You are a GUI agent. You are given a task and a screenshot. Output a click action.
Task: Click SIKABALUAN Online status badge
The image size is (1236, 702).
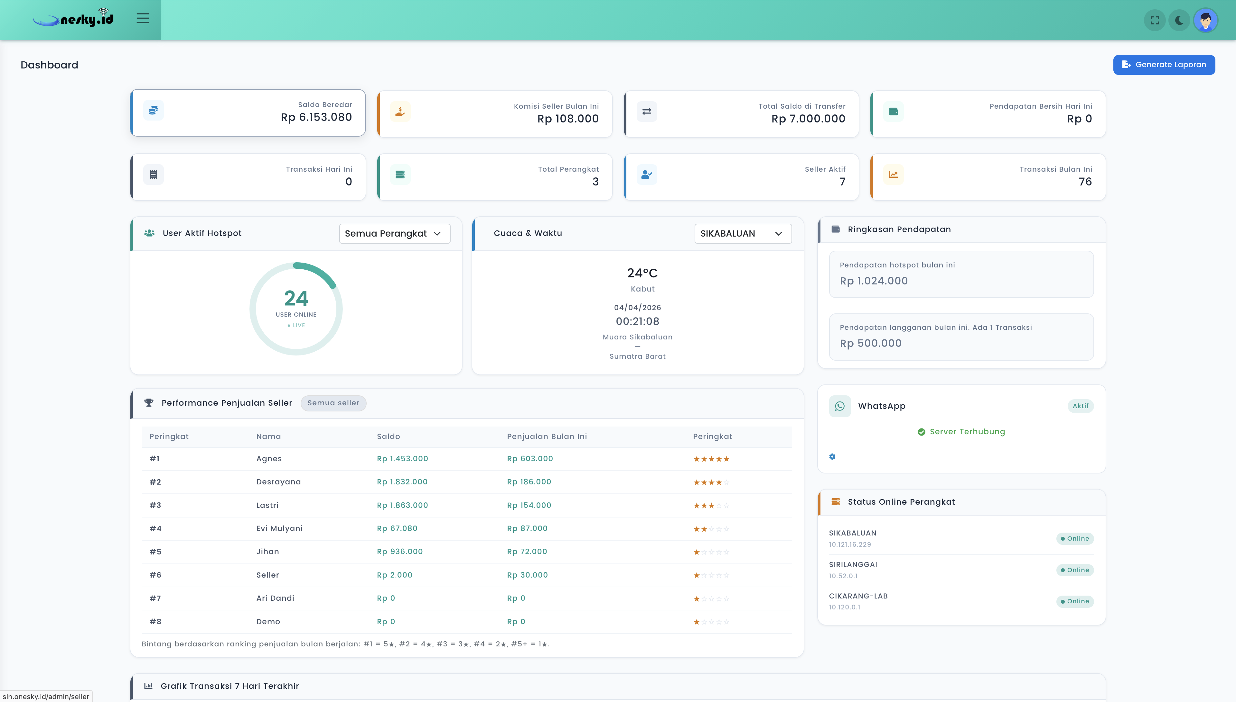click(x=1075, y=539)
